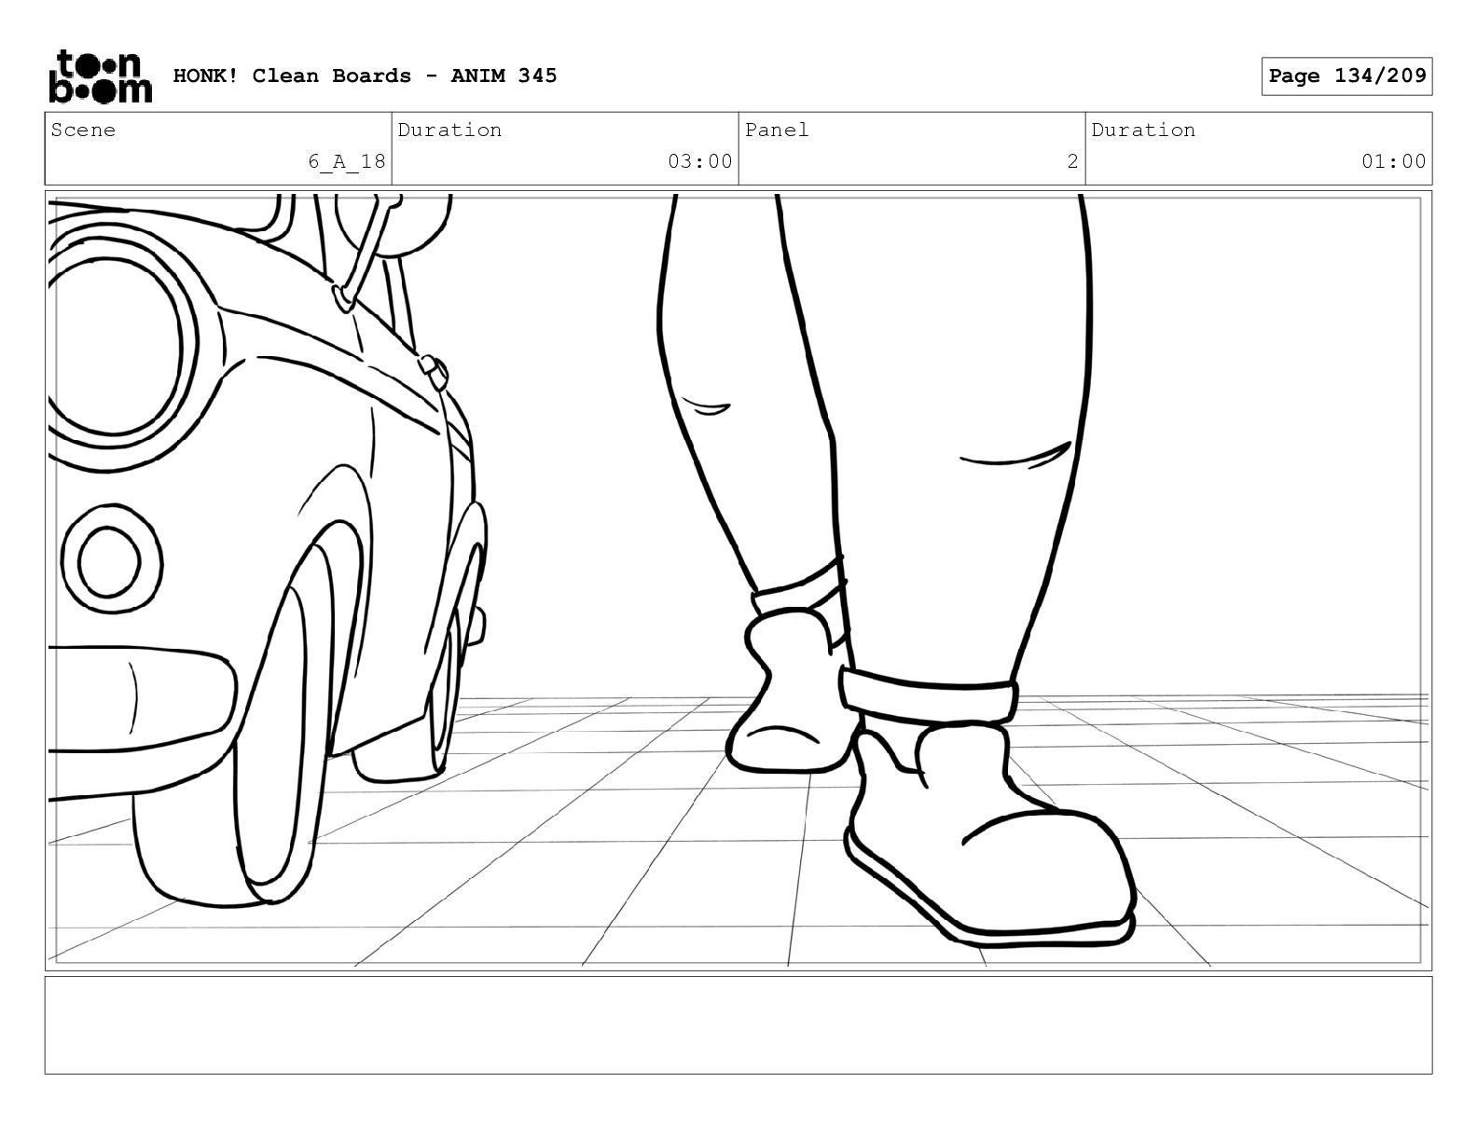Select the Panel label cell
The height and width of the screenshot is (1141, 1477).
pyautogui.click(x=777, y=131)
